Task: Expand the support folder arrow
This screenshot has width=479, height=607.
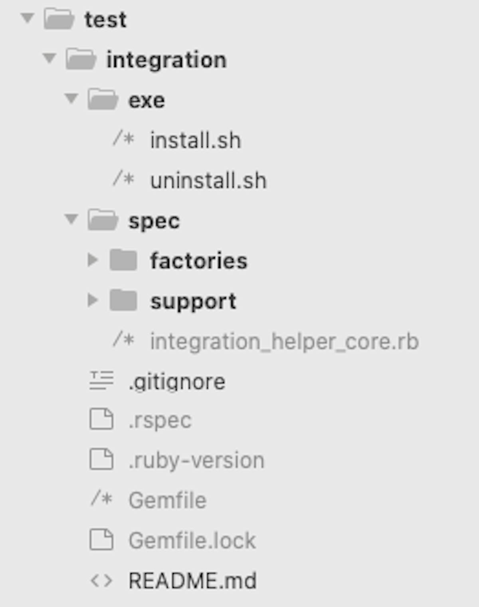Action: coord(93,300)
